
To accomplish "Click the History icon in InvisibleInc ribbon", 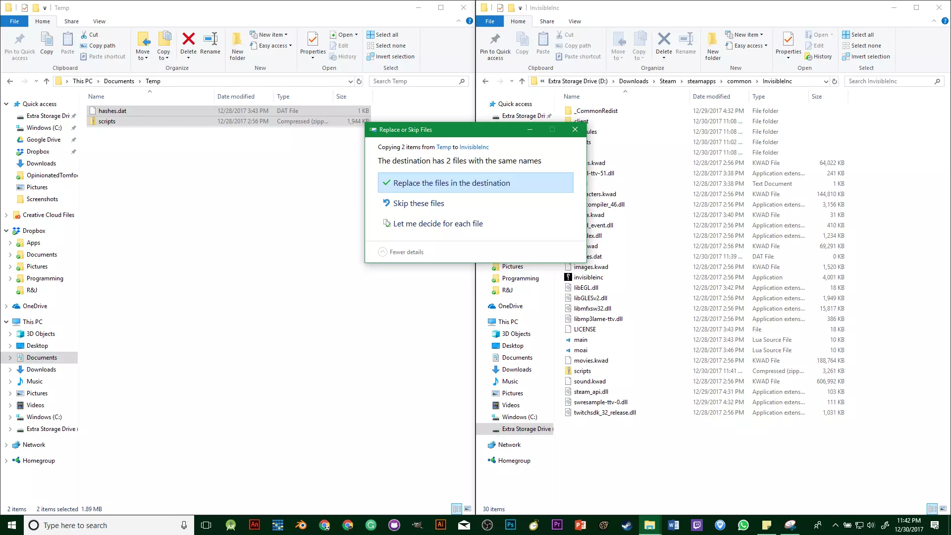I will pyautogui.click(x=818, y=56).
